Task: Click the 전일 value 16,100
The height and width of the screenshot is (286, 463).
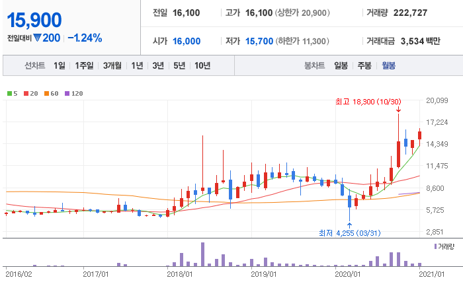Action: (x=186, y=13)
